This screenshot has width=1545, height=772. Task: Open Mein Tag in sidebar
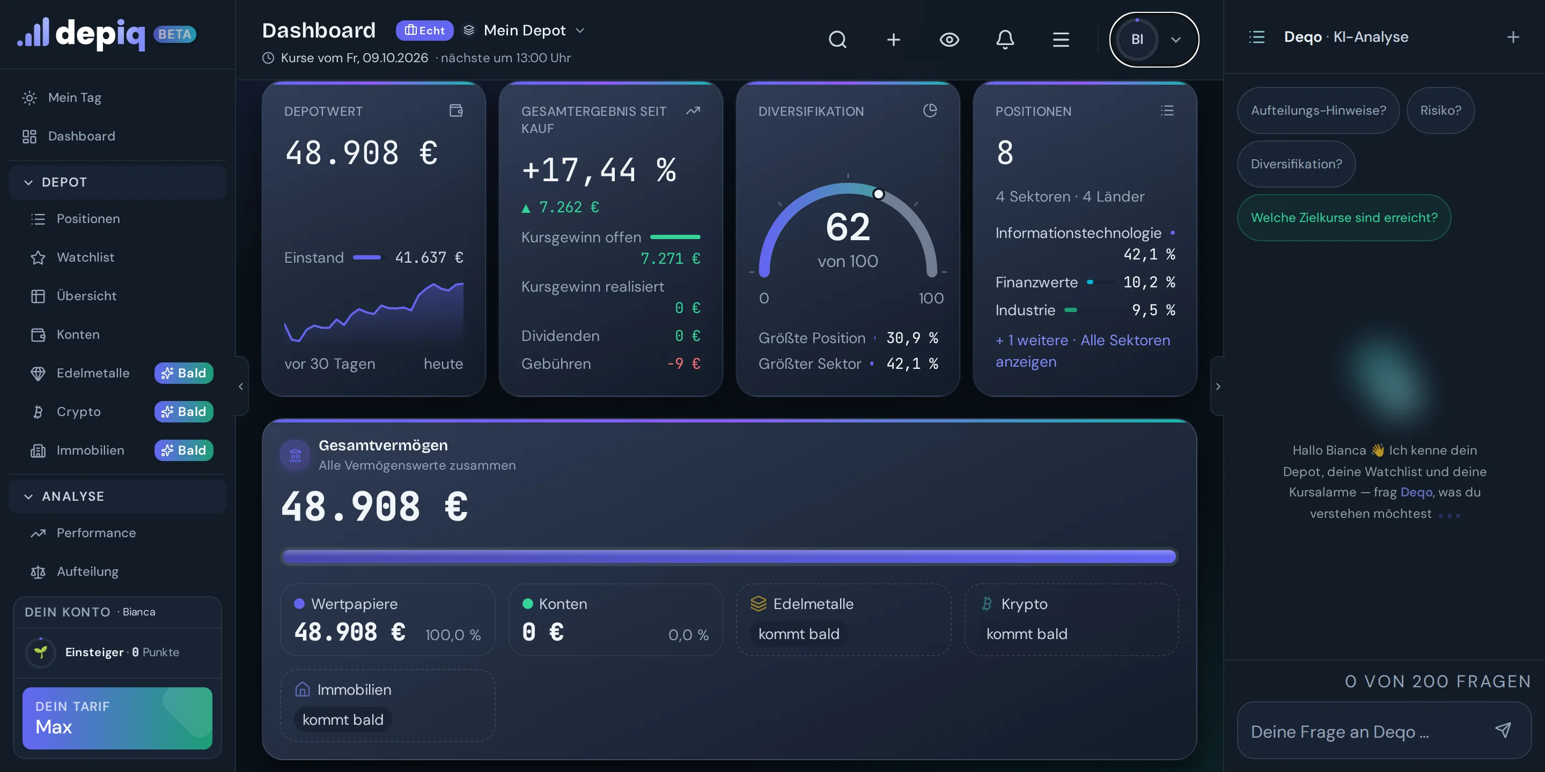coord(117,98)
